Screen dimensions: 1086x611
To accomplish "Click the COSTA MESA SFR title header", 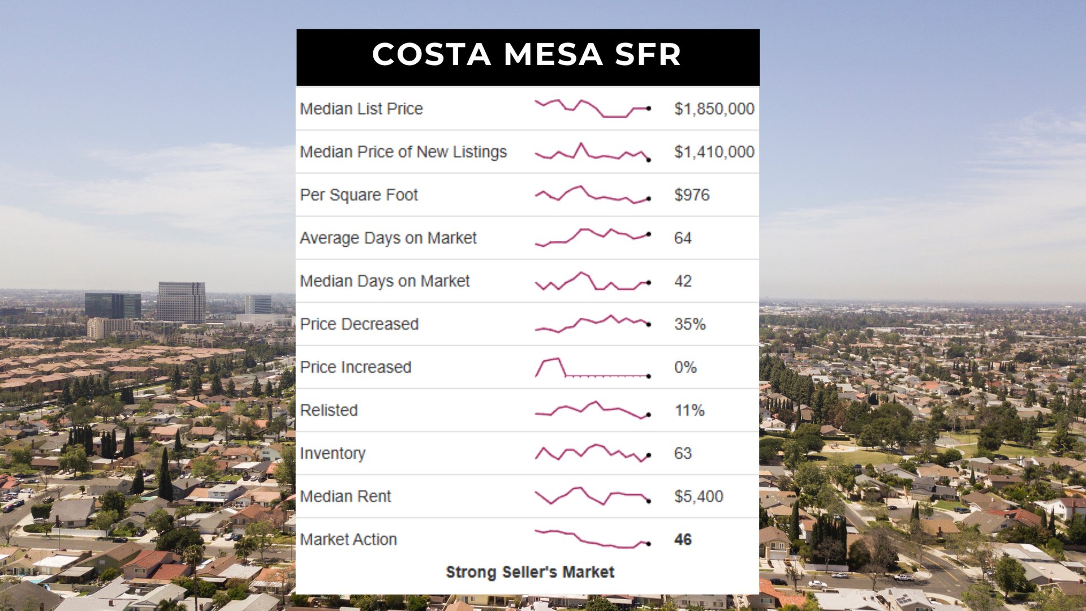I will (x=527, y=55).
